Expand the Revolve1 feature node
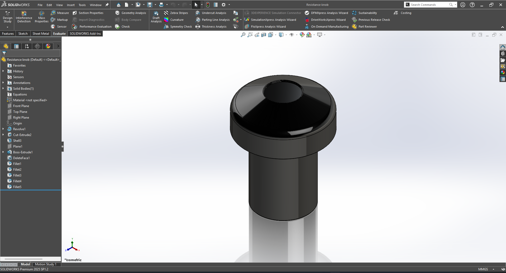This screenshot has width=506, height=273. [x=3, y=129]
